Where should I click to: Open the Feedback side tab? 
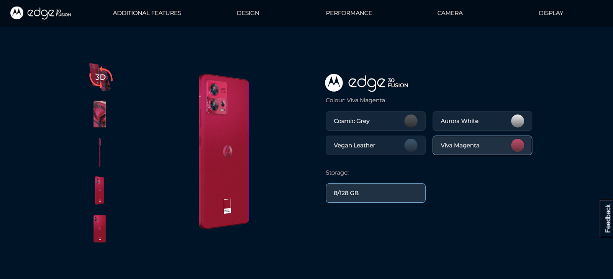(607, 218)
